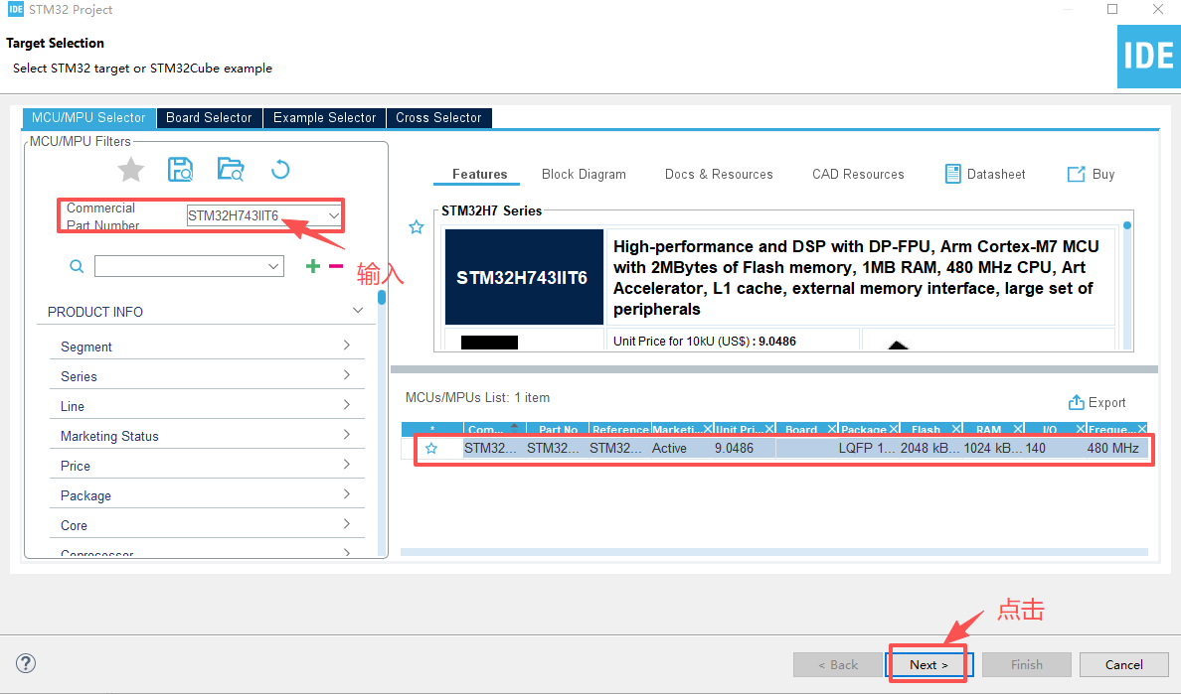The width and height of the screenshot is (1181, 694).
Task: Open the Docs & Resources tab
Action: [x=719, y=175]
